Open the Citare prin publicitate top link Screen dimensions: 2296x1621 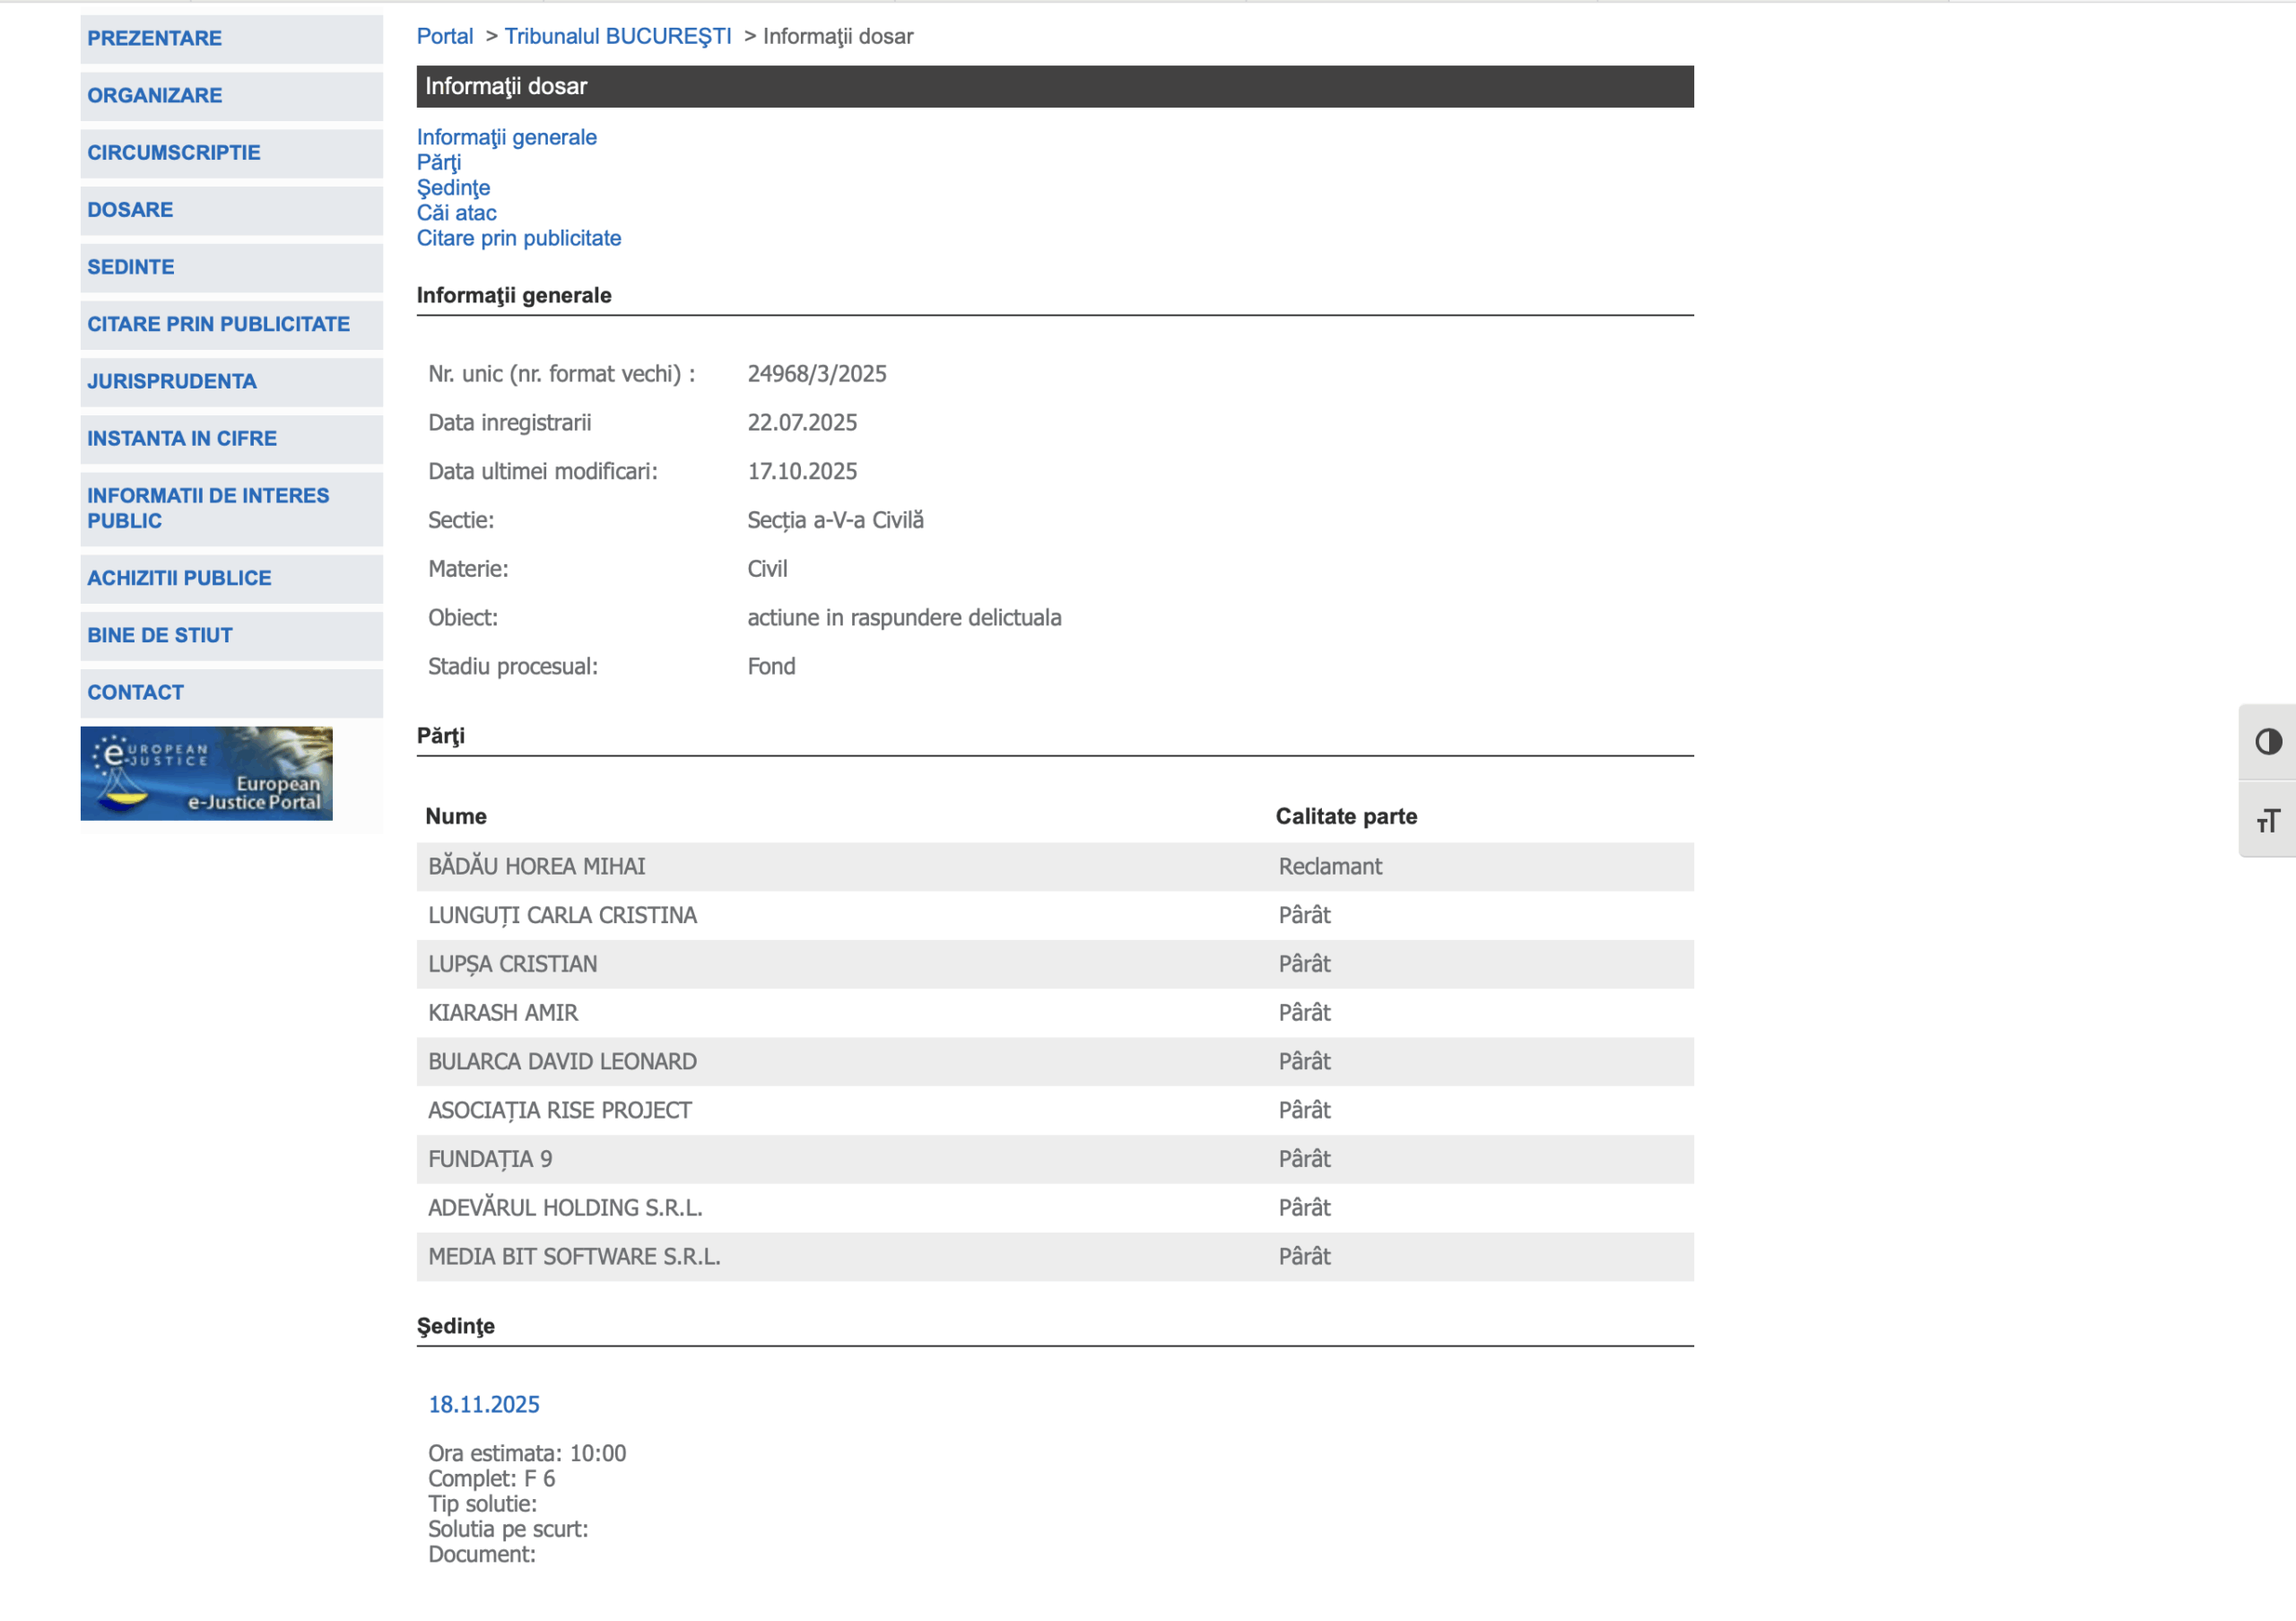[518, 238]
